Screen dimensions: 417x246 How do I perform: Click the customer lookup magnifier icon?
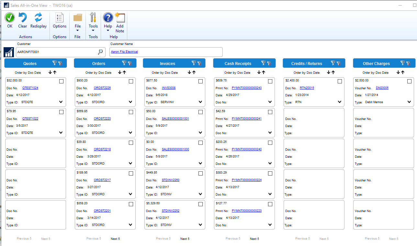pyautogui.click(x=100, y=52)
